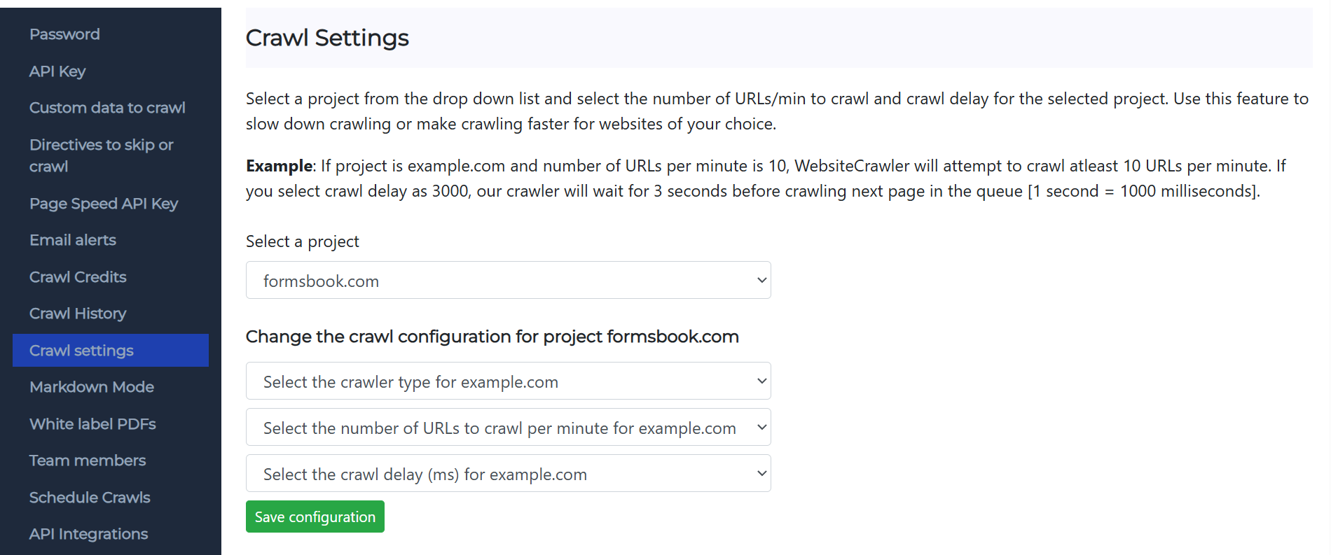Open Directives to skip or crawl

[x=102, y=155]
